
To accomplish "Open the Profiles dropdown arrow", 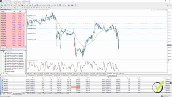I will point(6,5).
